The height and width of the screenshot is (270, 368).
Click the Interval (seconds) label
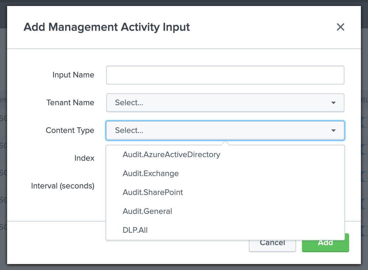tap(63, 186)
